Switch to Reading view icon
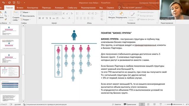 coord(154,104)
